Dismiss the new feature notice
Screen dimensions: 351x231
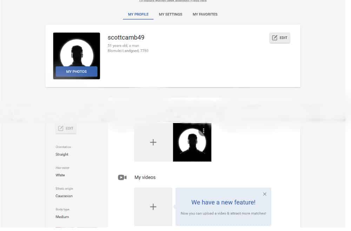(265, 194)
